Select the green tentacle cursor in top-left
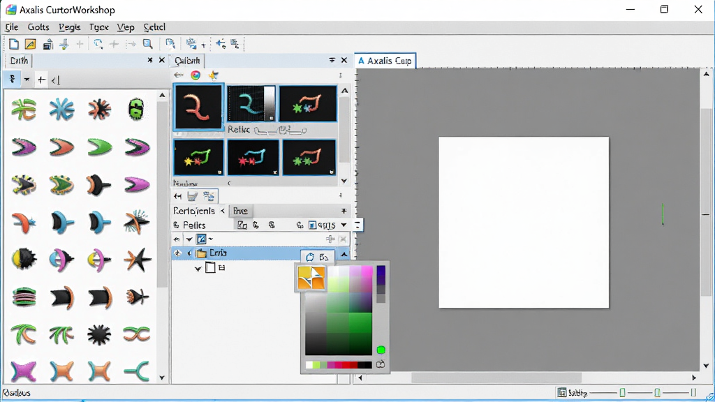715x402 pixels. (24, 110)
